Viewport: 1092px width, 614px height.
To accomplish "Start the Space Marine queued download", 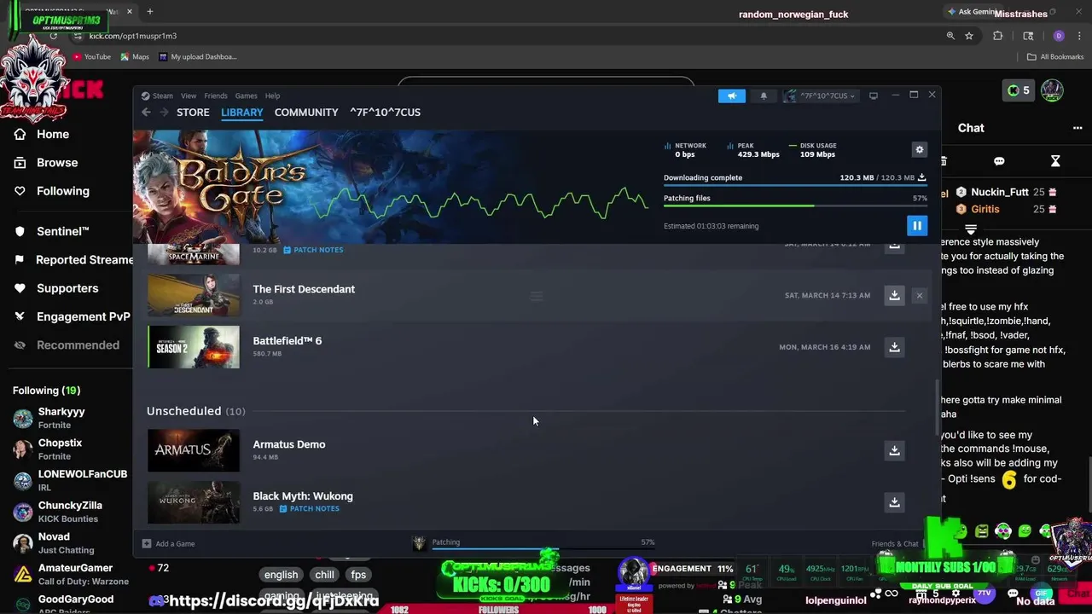I will (894, 246).
